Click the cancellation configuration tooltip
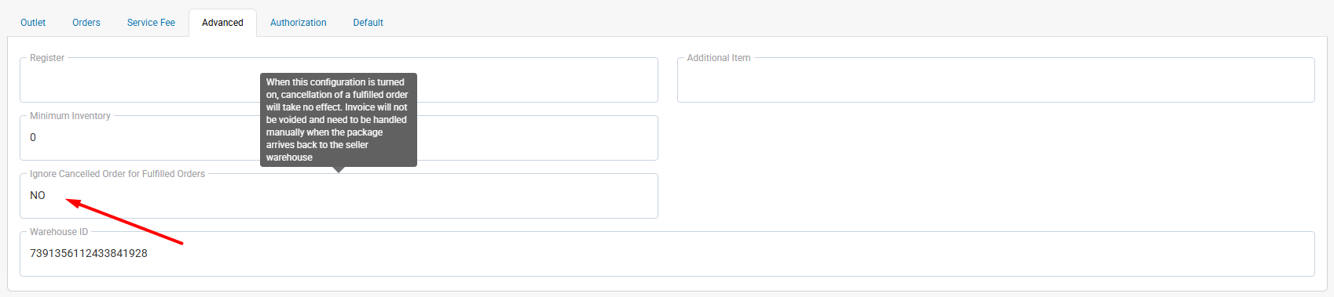1334x297 pixels. click(339, 120)
